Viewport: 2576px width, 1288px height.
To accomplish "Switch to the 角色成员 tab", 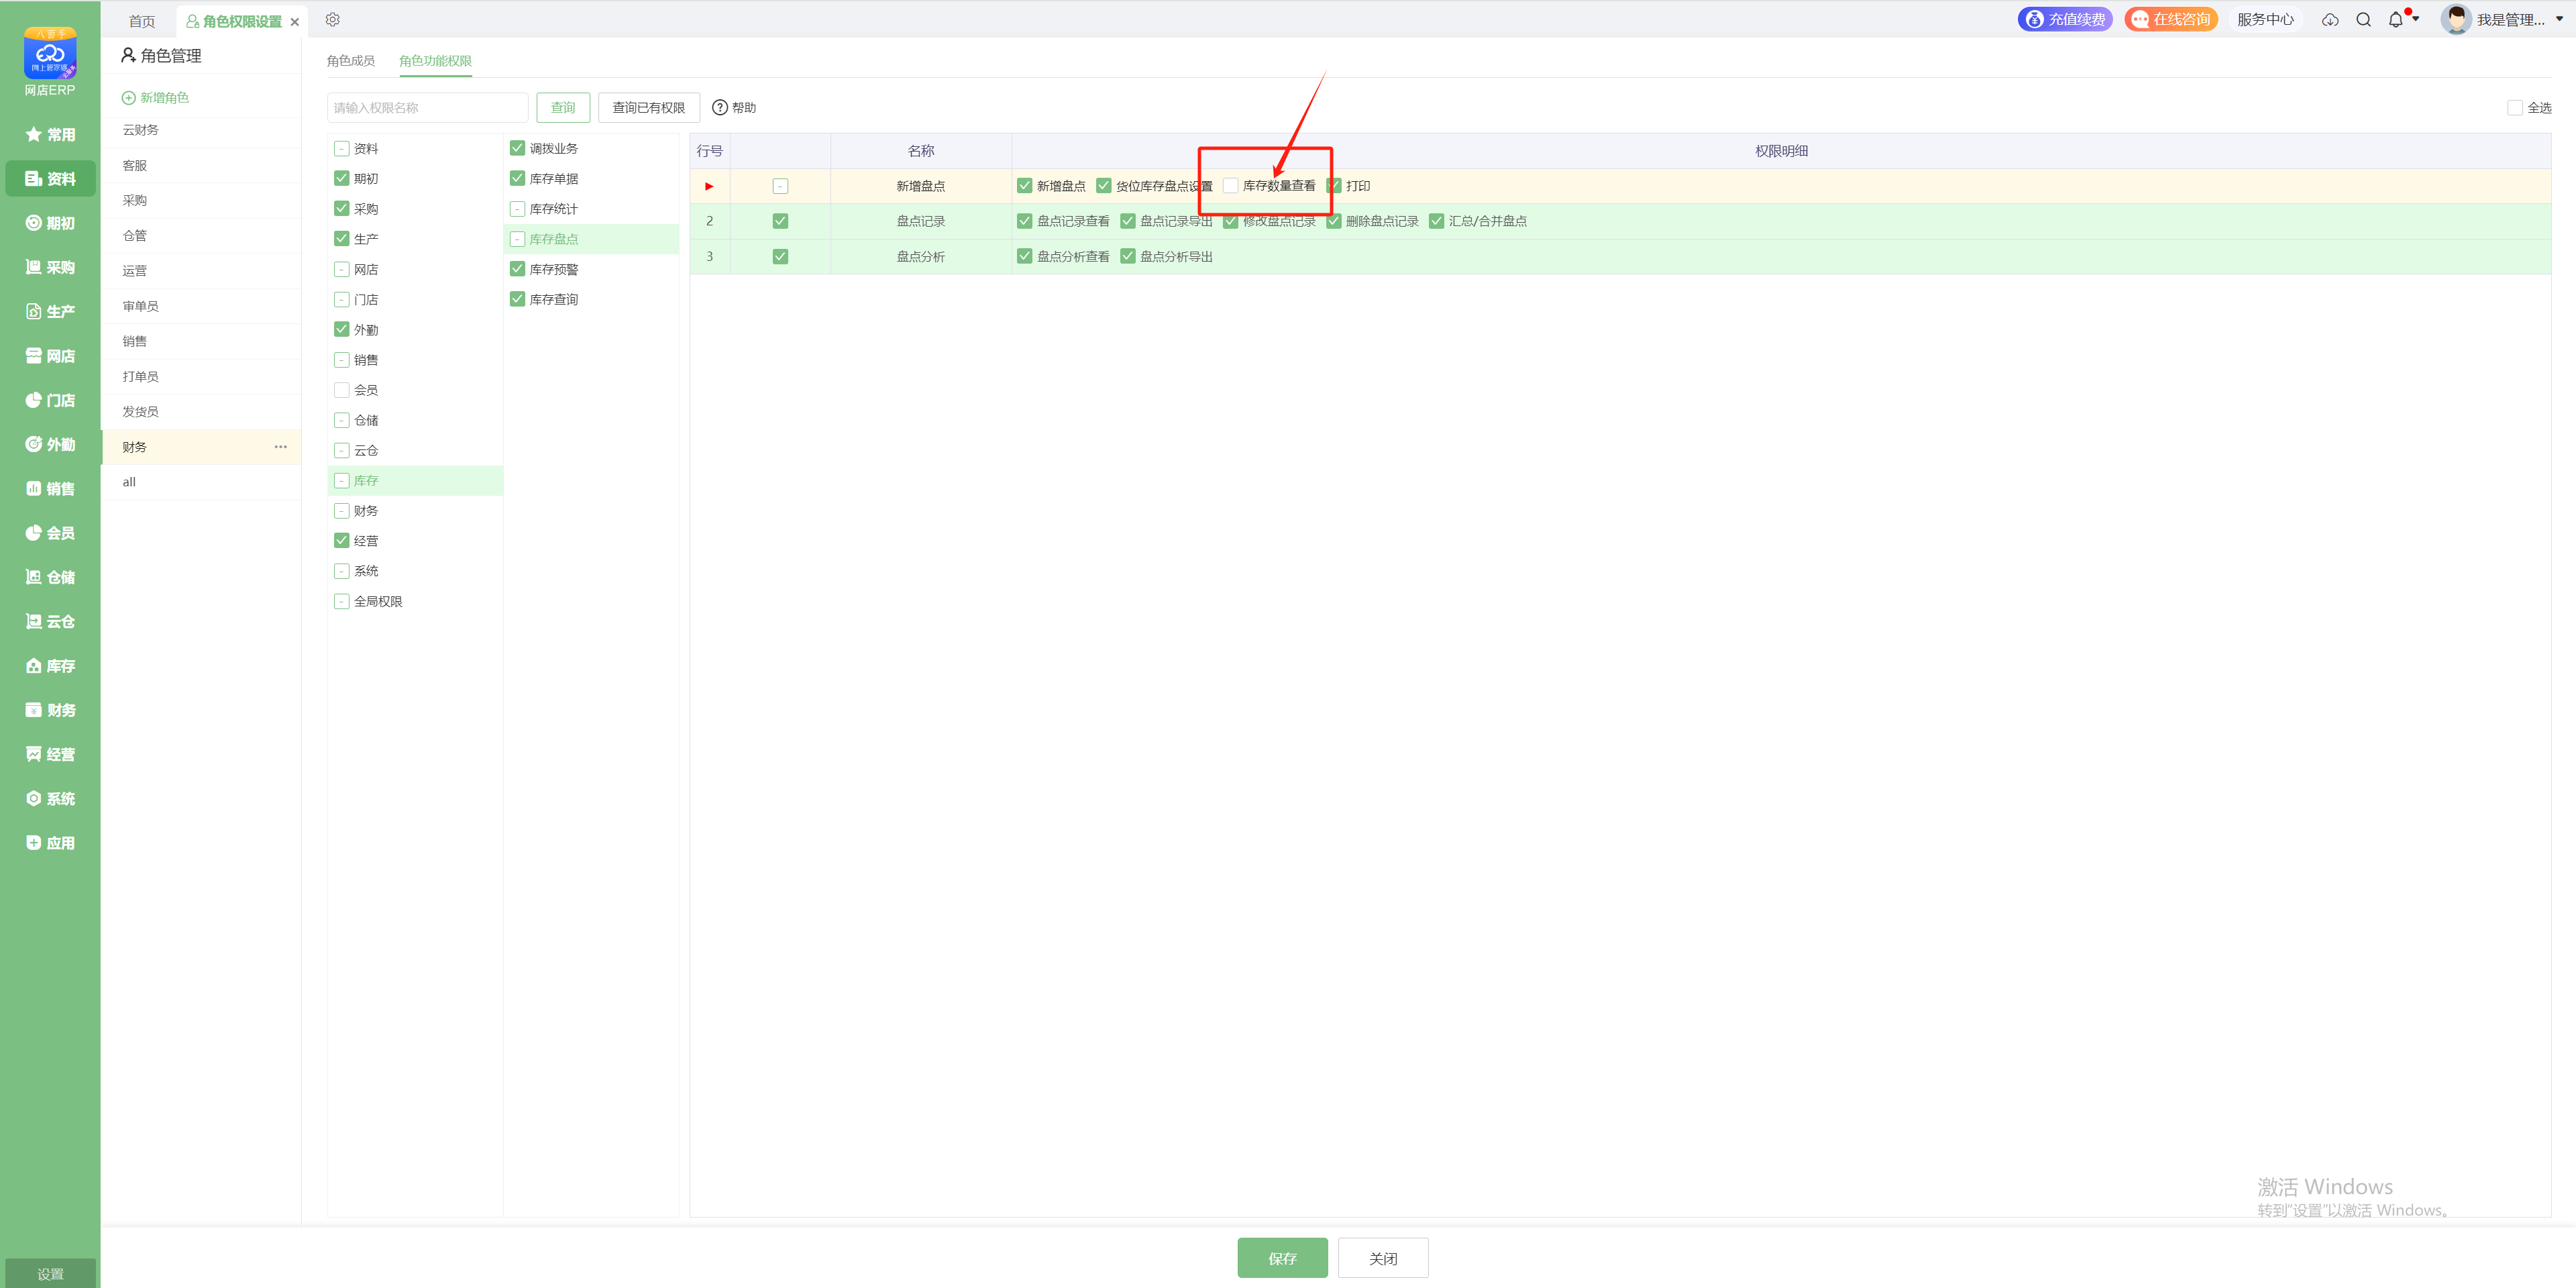I will pos(351,61).
